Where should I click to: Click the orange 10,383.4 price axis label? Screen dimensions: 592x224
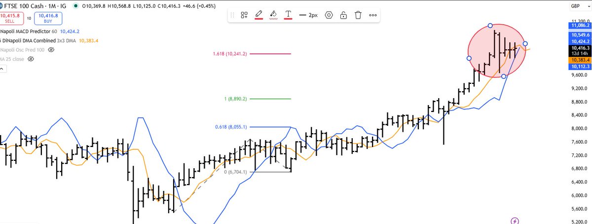[x=580, y=60]
